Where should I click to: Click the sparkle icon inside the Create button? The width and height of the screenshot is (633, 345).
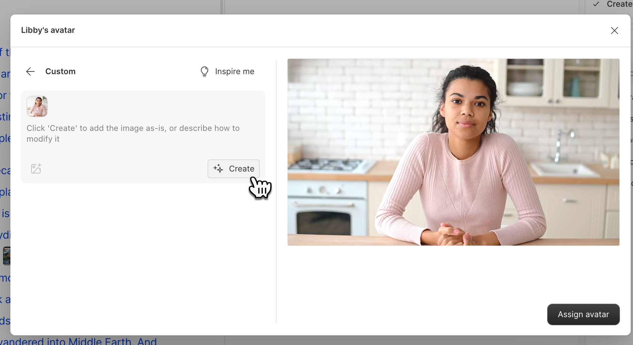pyautogui.click(x=218, y=169)
